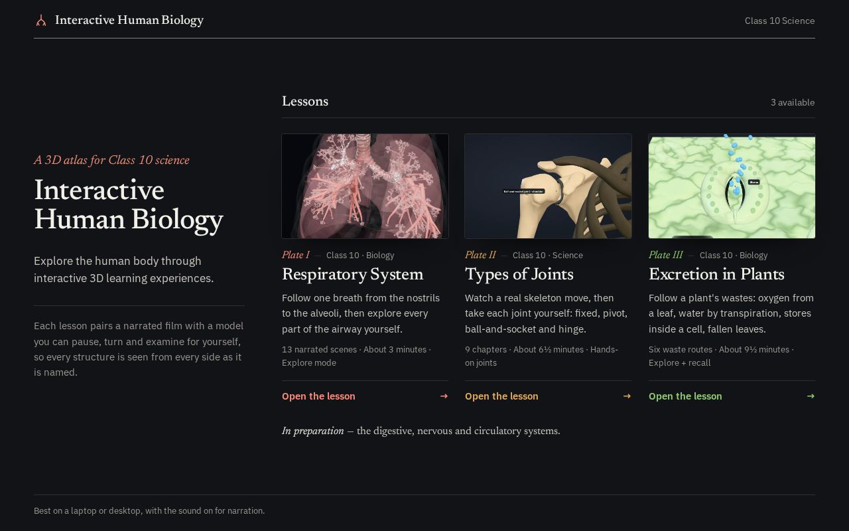This screenshot has width=849, height=531.
Task: Click the Excretion in Plants card title
Action: [x=716, y=275]
